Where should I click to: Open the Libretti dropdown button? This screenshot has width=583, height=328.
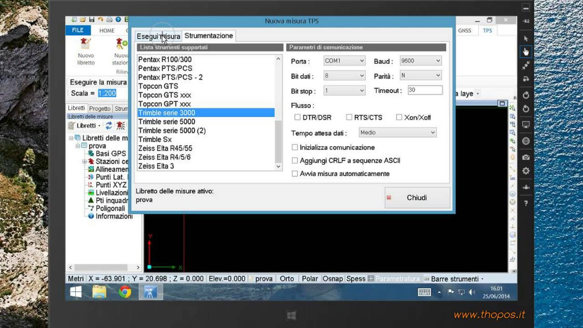point(85,125)
